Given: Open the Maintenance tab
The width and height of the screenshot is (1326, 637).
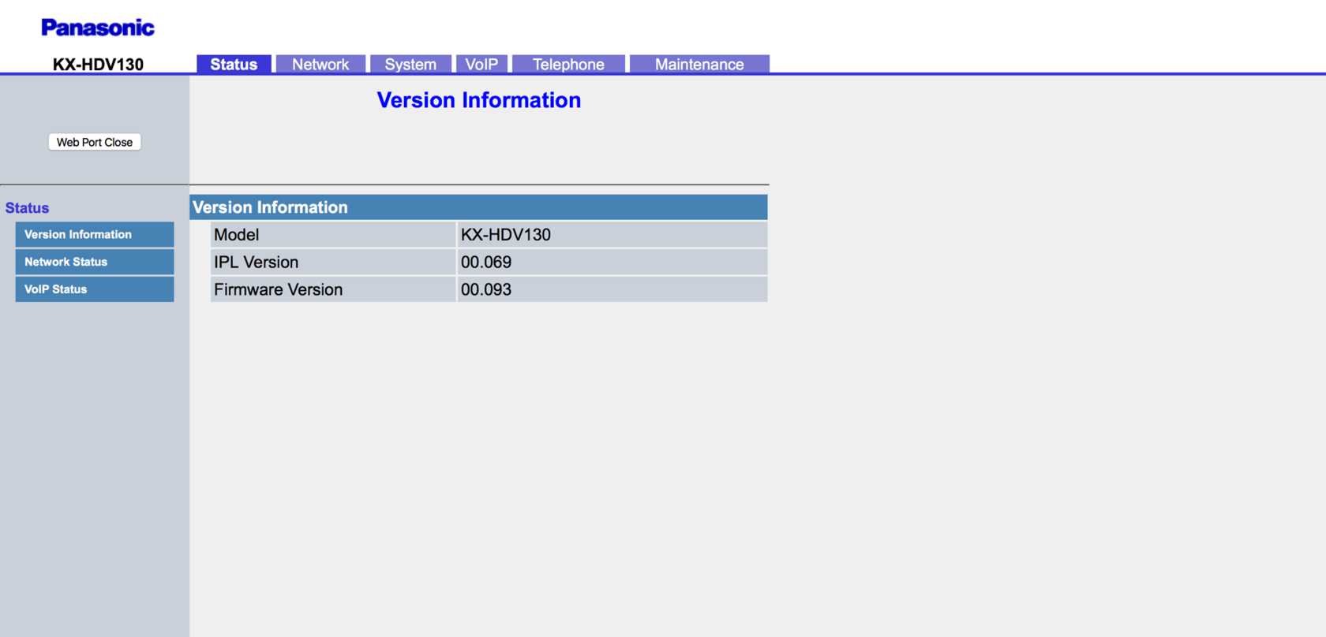Looking at the screenshot, I should [x=699, y=64].
